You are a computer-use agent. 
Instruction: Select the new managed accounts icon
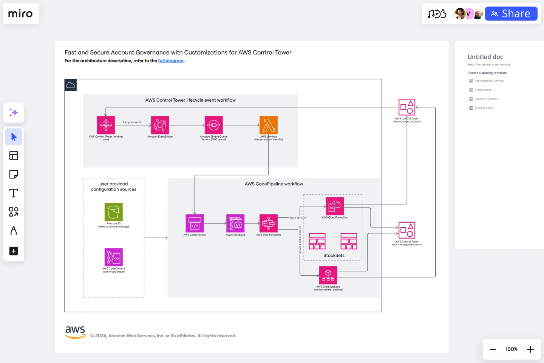click(x=407, y=230)
